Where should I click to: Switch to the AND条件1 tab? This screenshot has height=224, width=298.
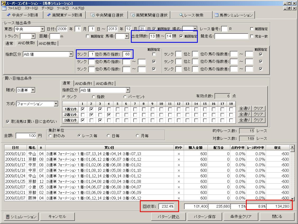click(84, 83)
